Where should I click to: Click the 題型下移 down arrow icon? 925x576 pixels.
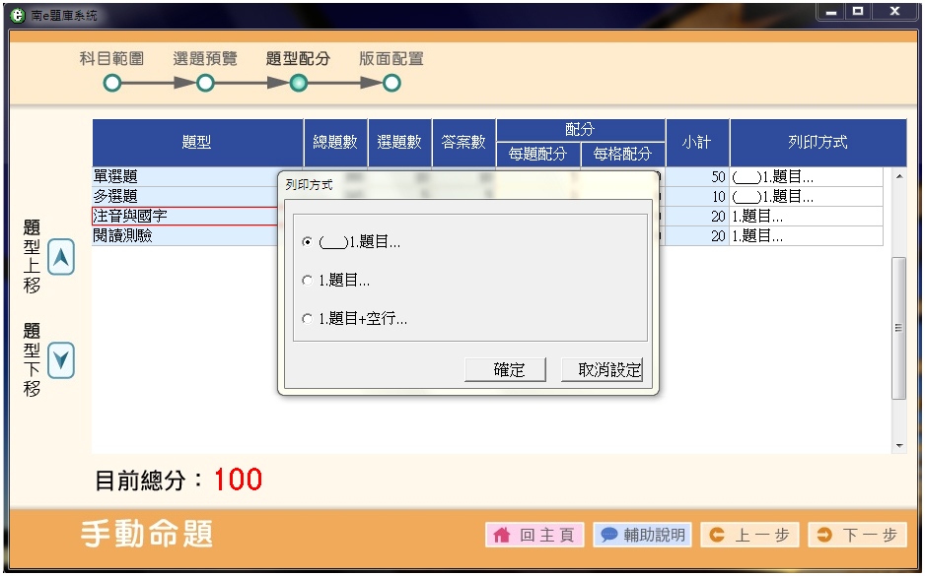pyautogui.click(x=61, y=360)
